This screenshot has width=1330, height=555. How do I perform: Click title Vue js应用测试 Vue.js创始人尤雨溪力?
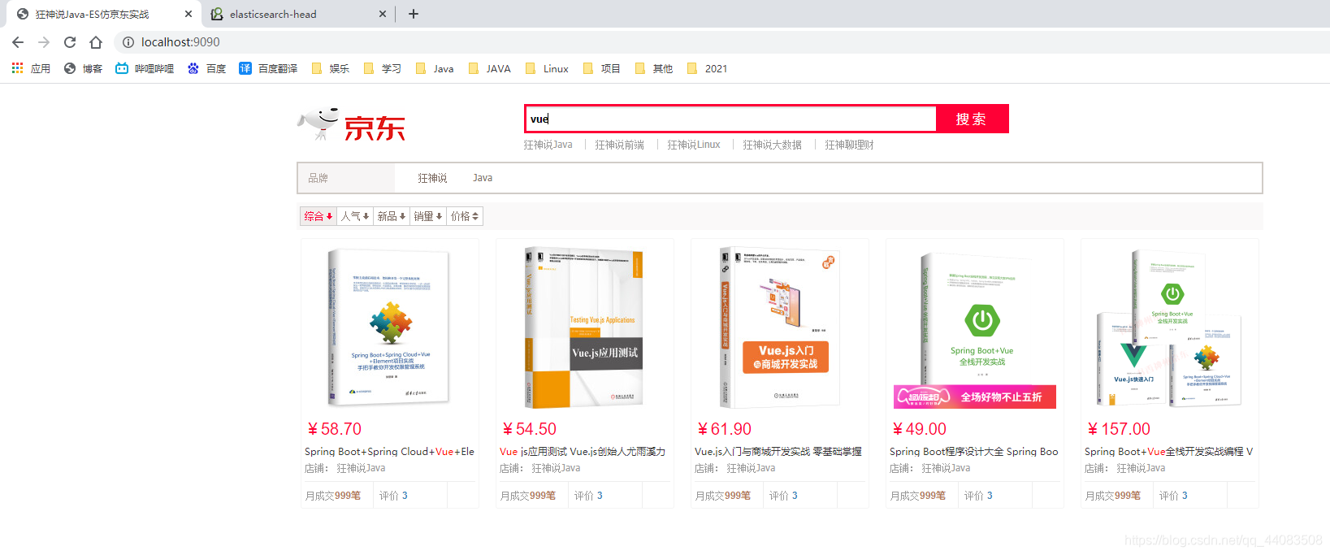pos(583,451)
